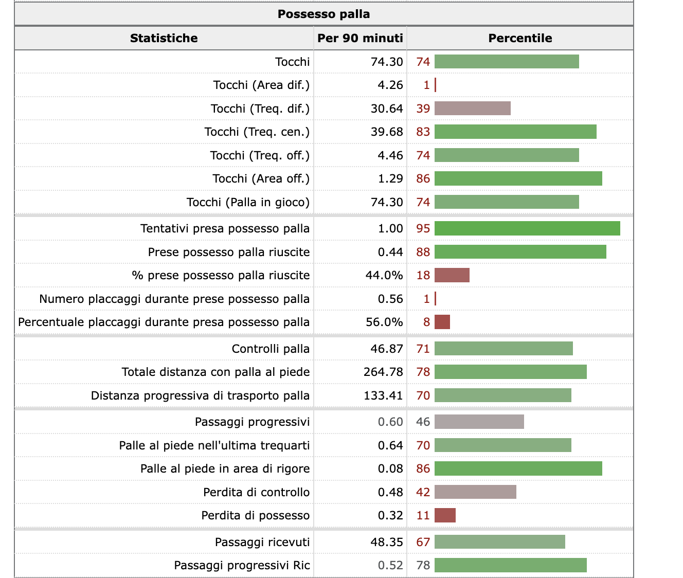This screenshot has width=683, height=578.
Task: Click the green percentile bar for Tentativi presa possesso palla
Action: (527, 228)
